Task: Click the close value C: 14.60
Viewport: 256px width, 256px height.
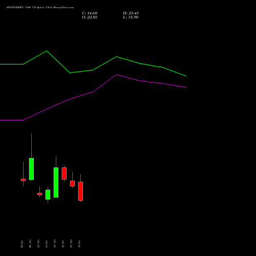Action: (x=90, y=13)
